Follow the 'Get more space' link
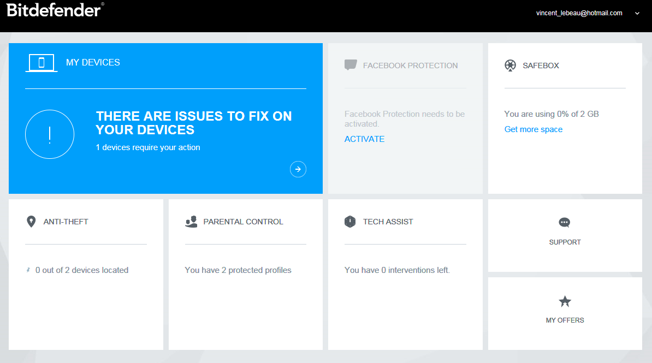 [533, 129]
